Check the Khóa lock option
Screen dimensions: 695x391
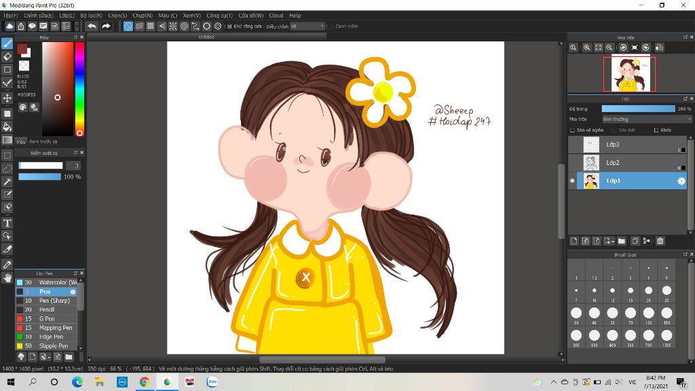click(x=656, y=130)
